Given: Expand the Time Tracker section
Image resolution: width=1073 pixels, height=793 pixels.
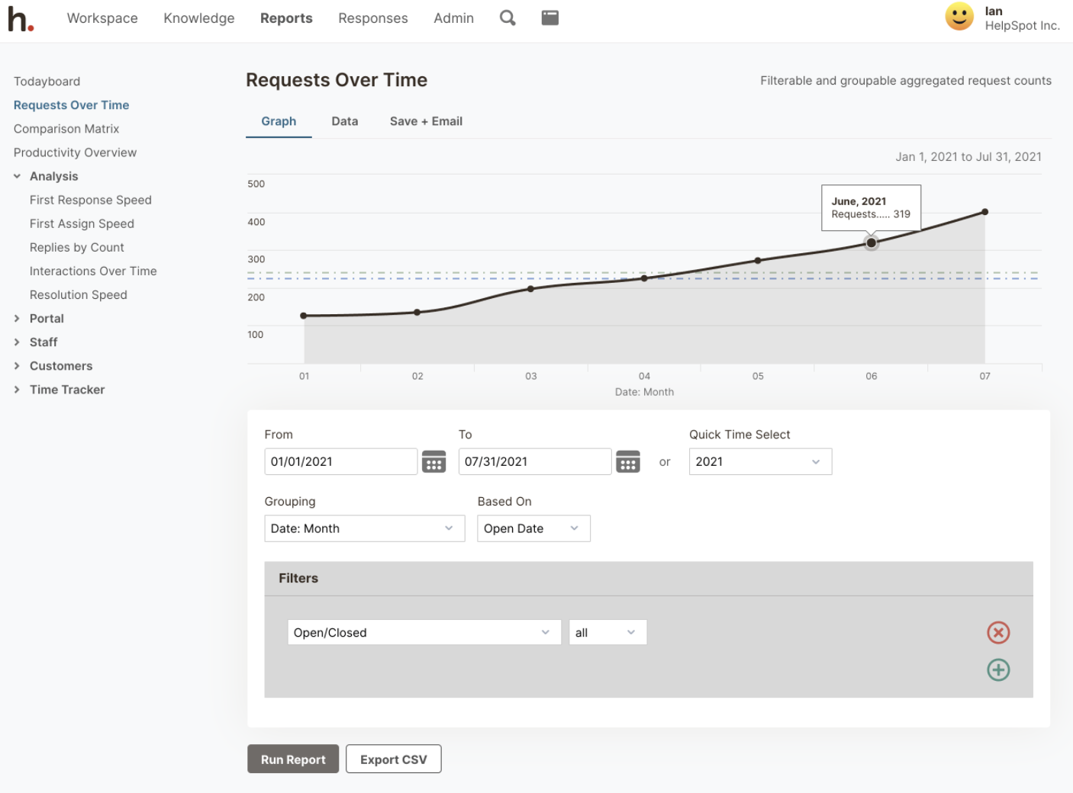Looking at the screenshot, I should click(x=17, y=390).
